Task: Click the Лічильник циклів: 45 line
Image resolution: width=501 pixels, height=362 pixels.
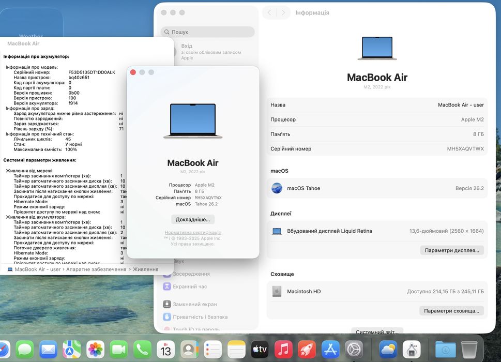Action: point(42,139)
